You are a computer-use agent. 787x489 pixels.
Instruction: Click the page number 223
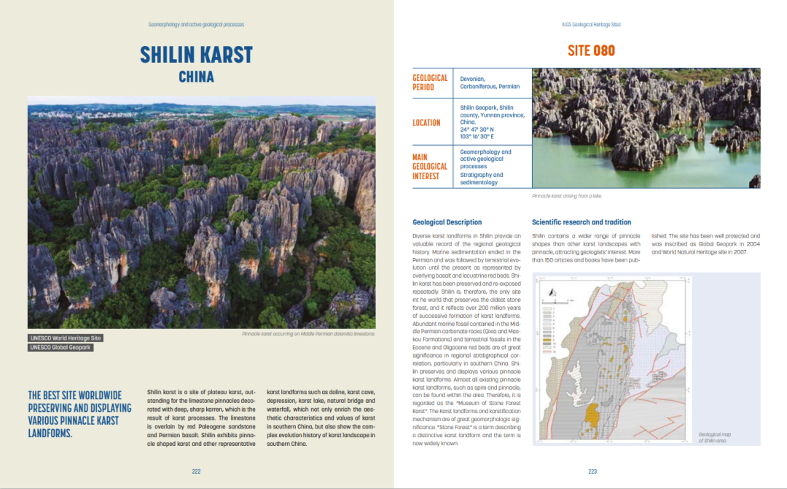pyautogui.click(x=592, y=472)
